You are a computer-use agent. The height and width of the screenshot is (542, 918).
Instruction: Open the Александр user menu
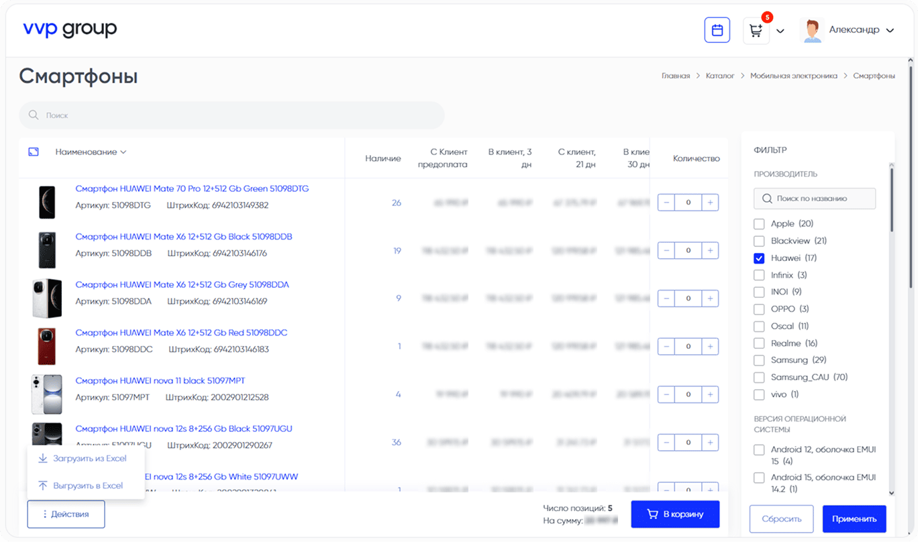pos(861,30)
